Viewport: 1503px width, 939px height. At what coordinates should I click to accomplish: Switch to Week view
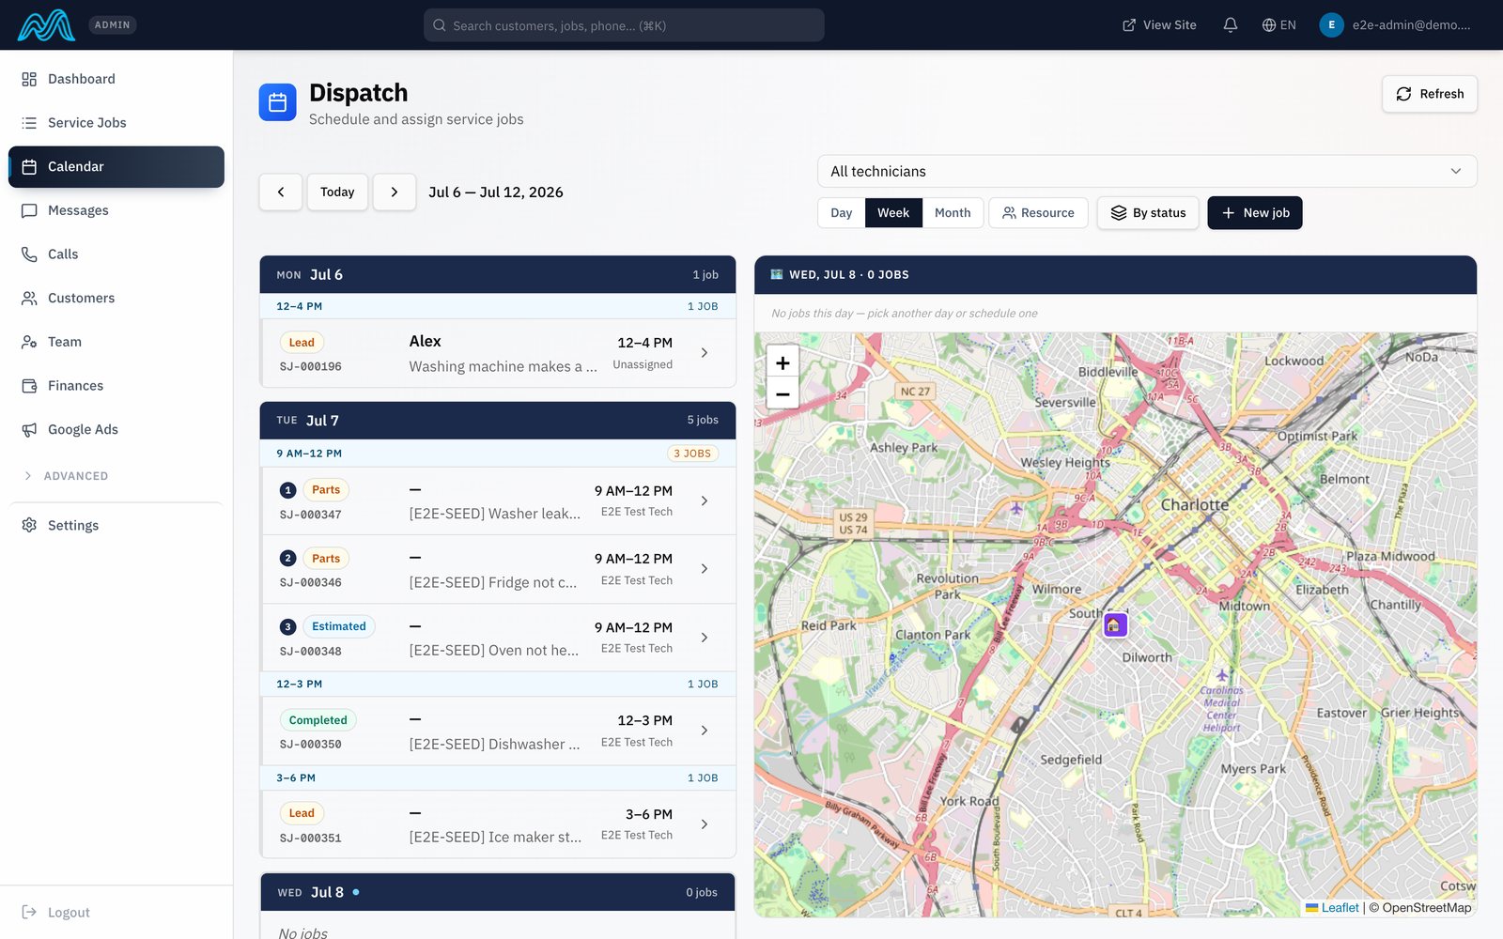coord(893,213)
